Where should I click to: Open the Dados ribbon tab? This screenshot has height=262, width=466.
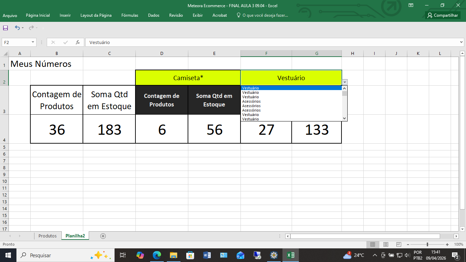click(x=154, y=15)
